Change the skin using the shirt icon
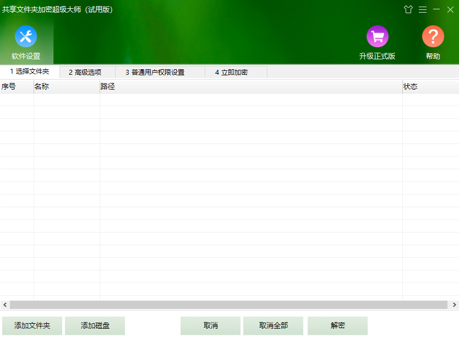Viewport: 459px width, 338px height. [x=408, y=9]
